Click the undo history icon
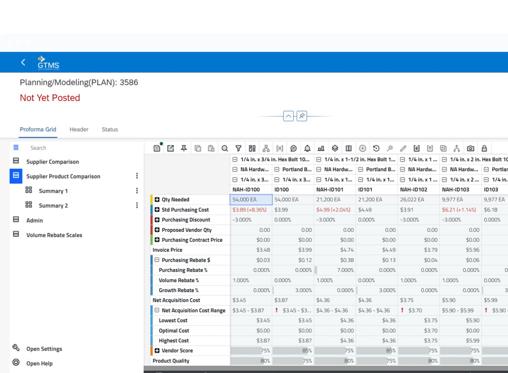 pyautogui.click(x=376, y=148)
